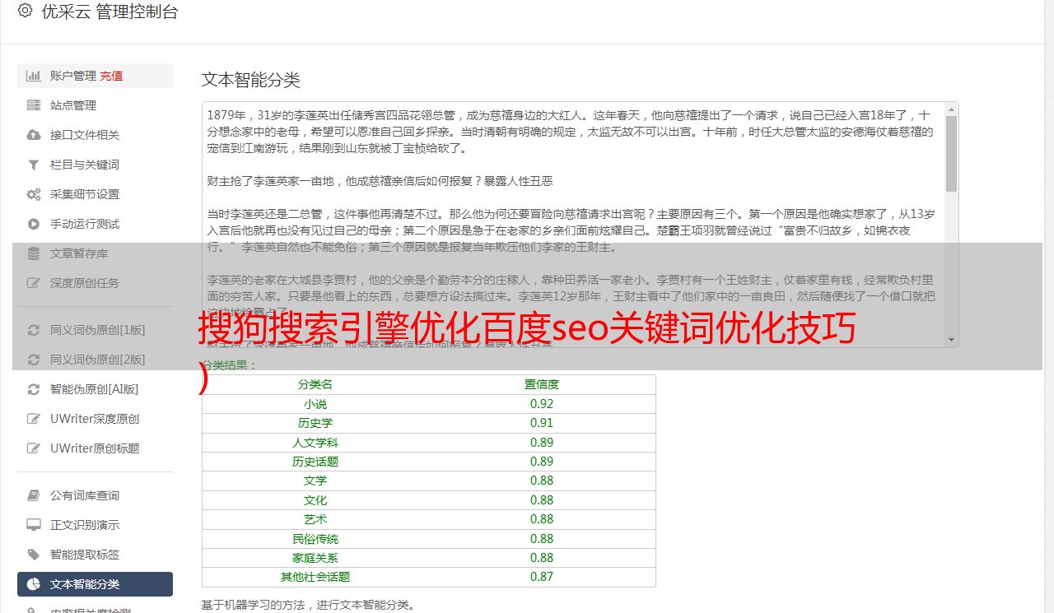Open 采集细节设置 page
Screen dimensions: 1054x613
95,194
